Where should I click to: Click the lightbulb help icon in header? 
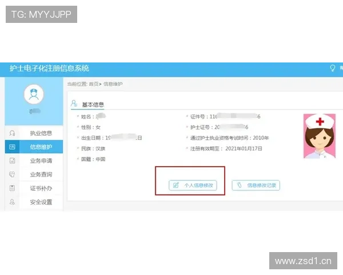(332, 68)
